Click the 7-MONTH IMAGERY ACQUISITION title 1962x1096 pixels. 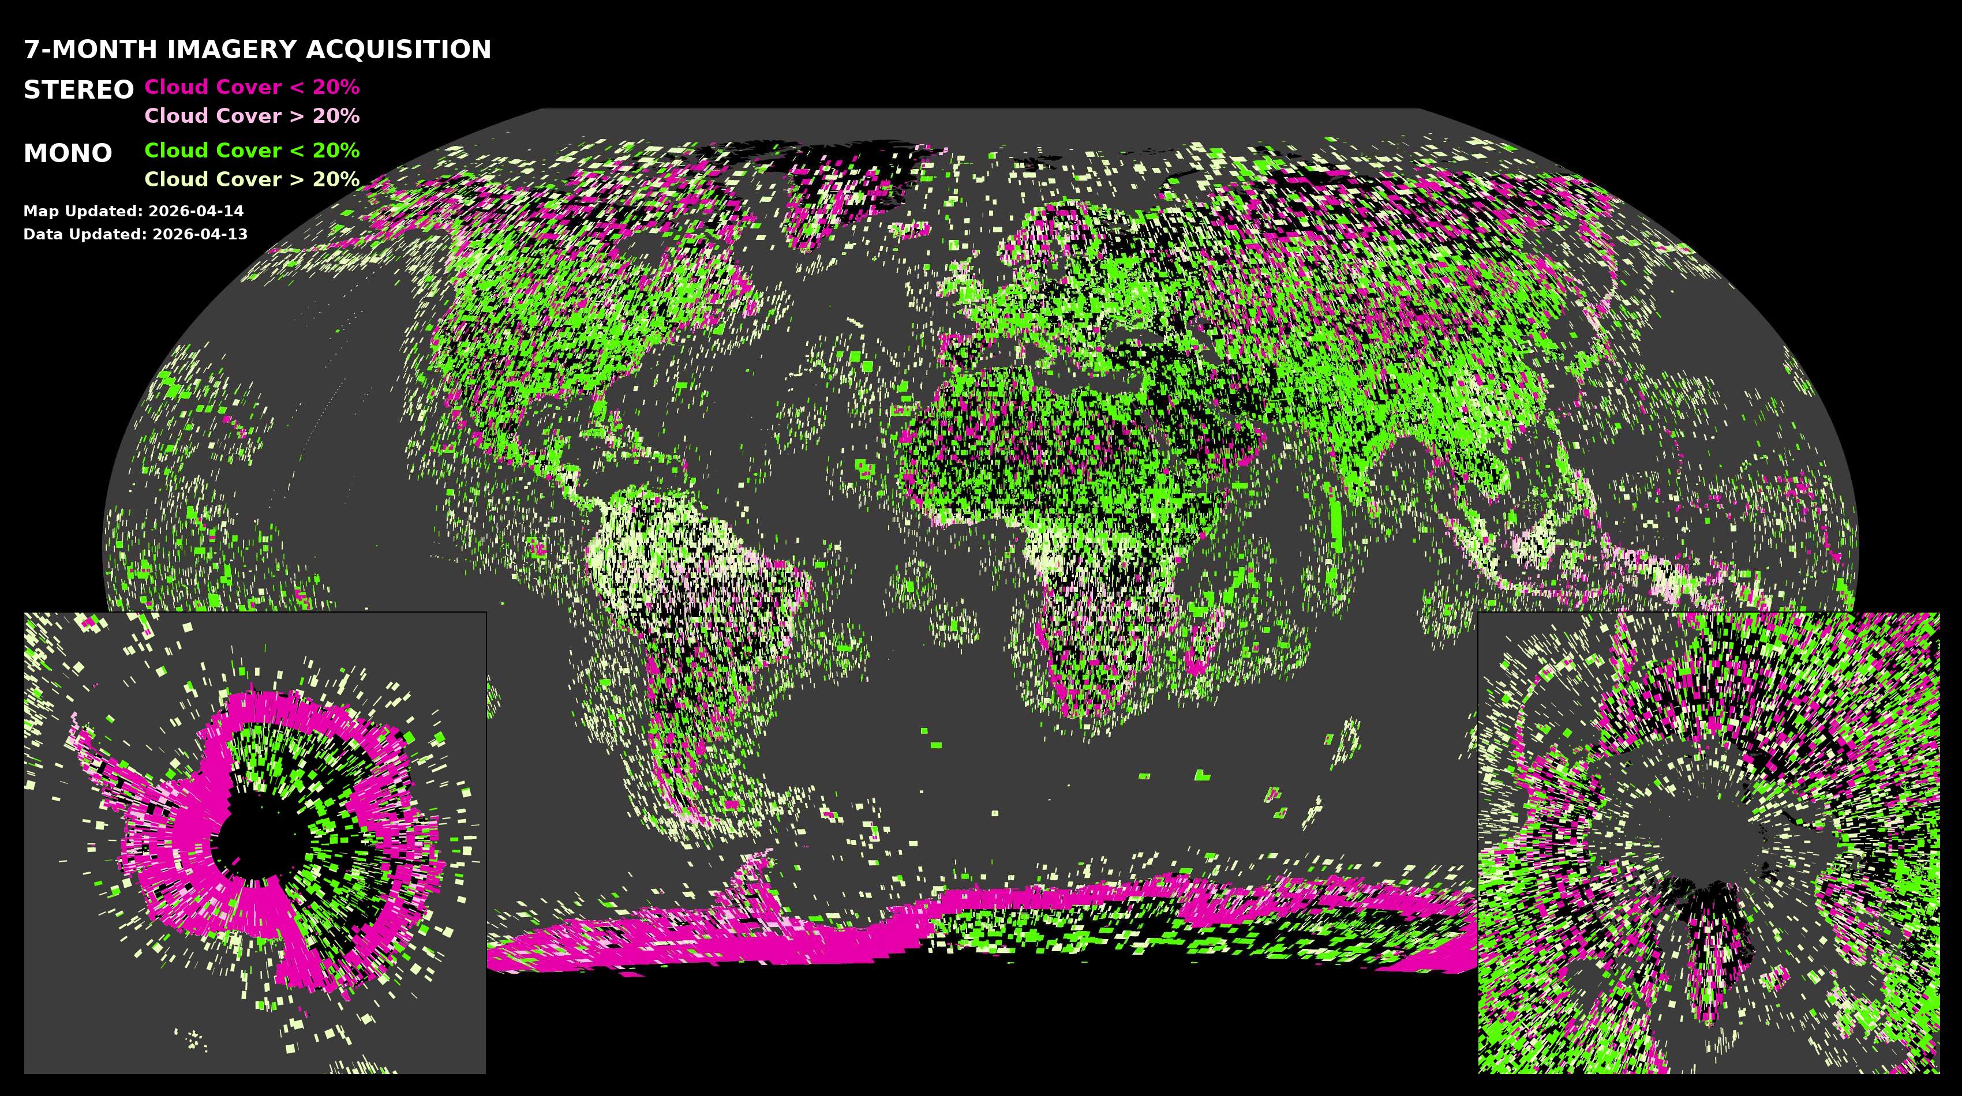click(x=257, y=50)
